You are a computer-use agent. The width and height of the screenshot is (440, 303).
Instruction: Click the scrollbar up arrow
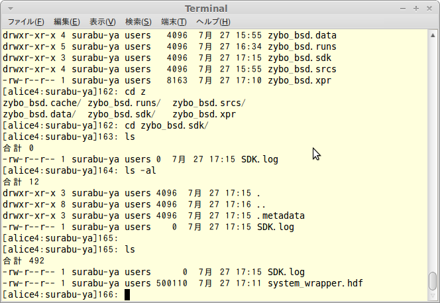click(433, 35)
